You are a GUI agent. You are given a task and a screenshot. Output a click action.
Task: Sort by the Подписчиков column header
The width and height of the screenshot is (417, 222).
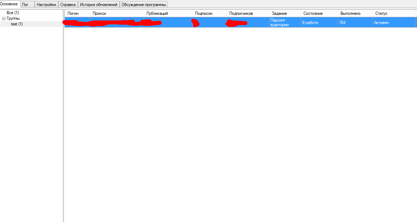click(241, 13)
